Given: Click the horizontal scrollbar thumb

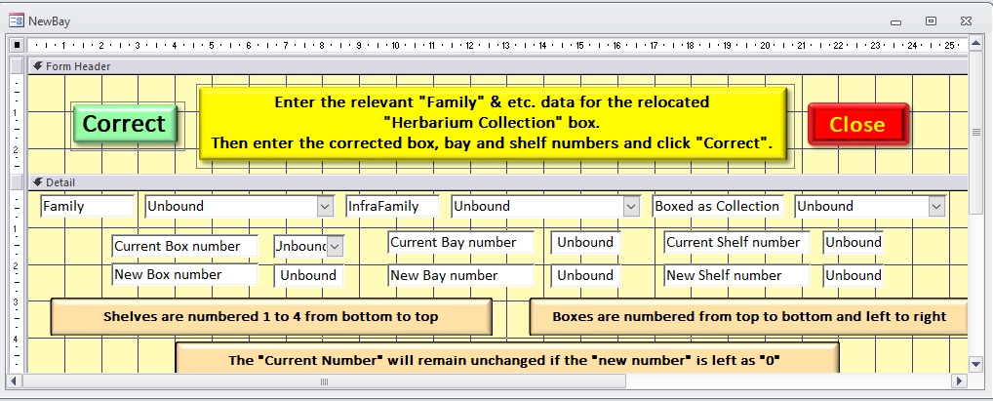Looking at the screenshot, I should click(324, 381).
